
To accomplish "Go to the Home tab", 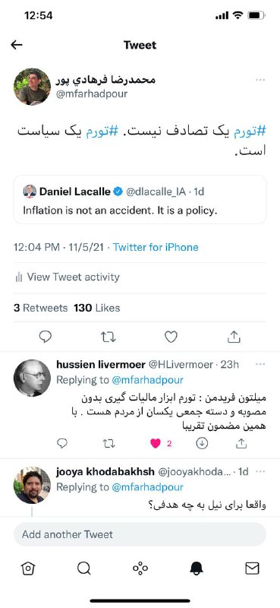I will coord(28,568).
